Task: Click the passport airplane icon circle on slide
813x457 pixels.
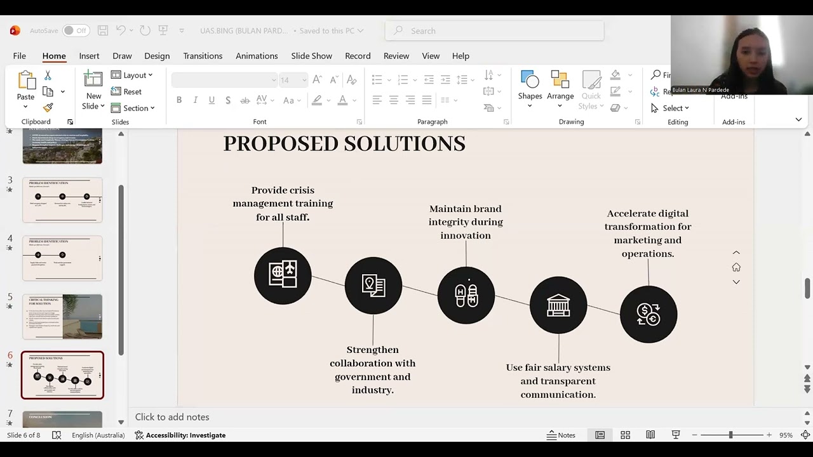Action: click(283, 275)
